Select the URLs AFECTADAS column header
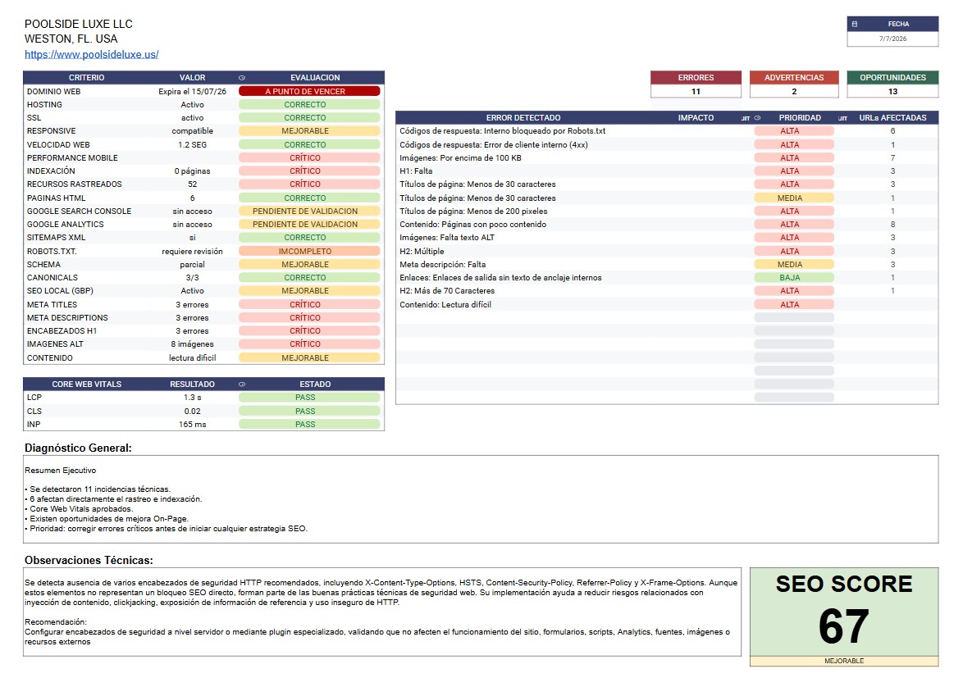Screen dimensions: 963x678 (892, 118)
